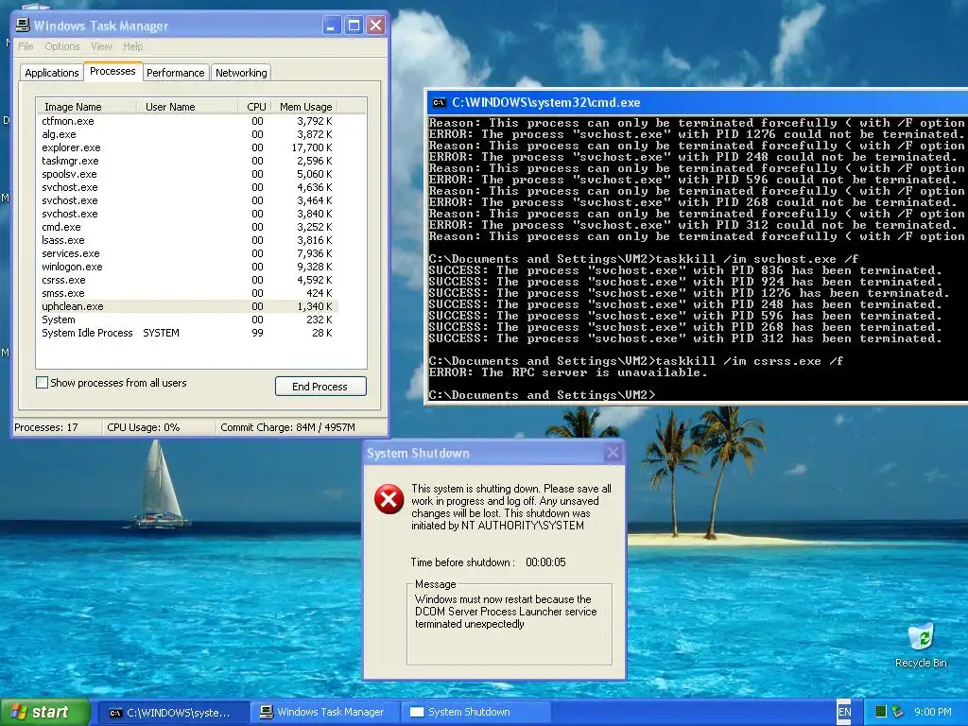Click the red error icon in System Shutdown
Screen dimensions: 968x726
(389, 499)
